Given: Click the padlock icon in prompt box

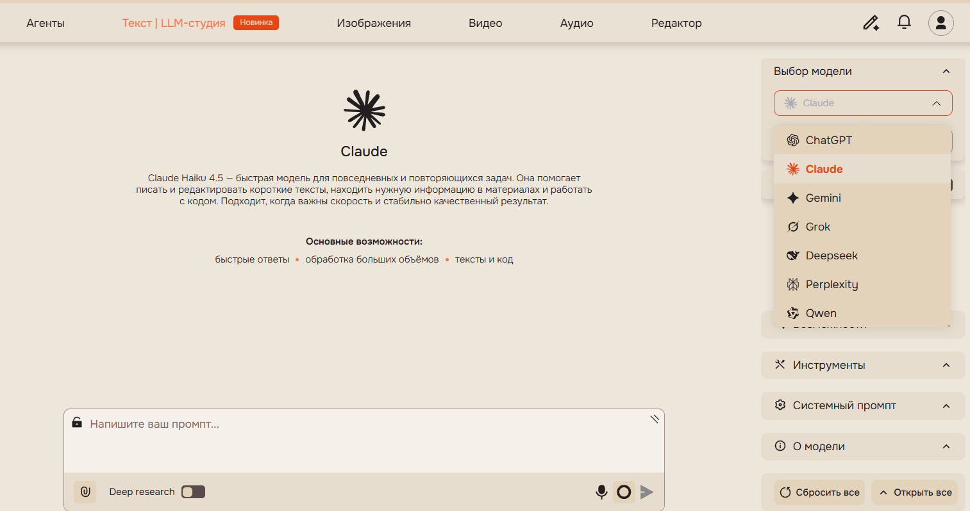Looking at the screenshot, I should [x=77, y=422].
